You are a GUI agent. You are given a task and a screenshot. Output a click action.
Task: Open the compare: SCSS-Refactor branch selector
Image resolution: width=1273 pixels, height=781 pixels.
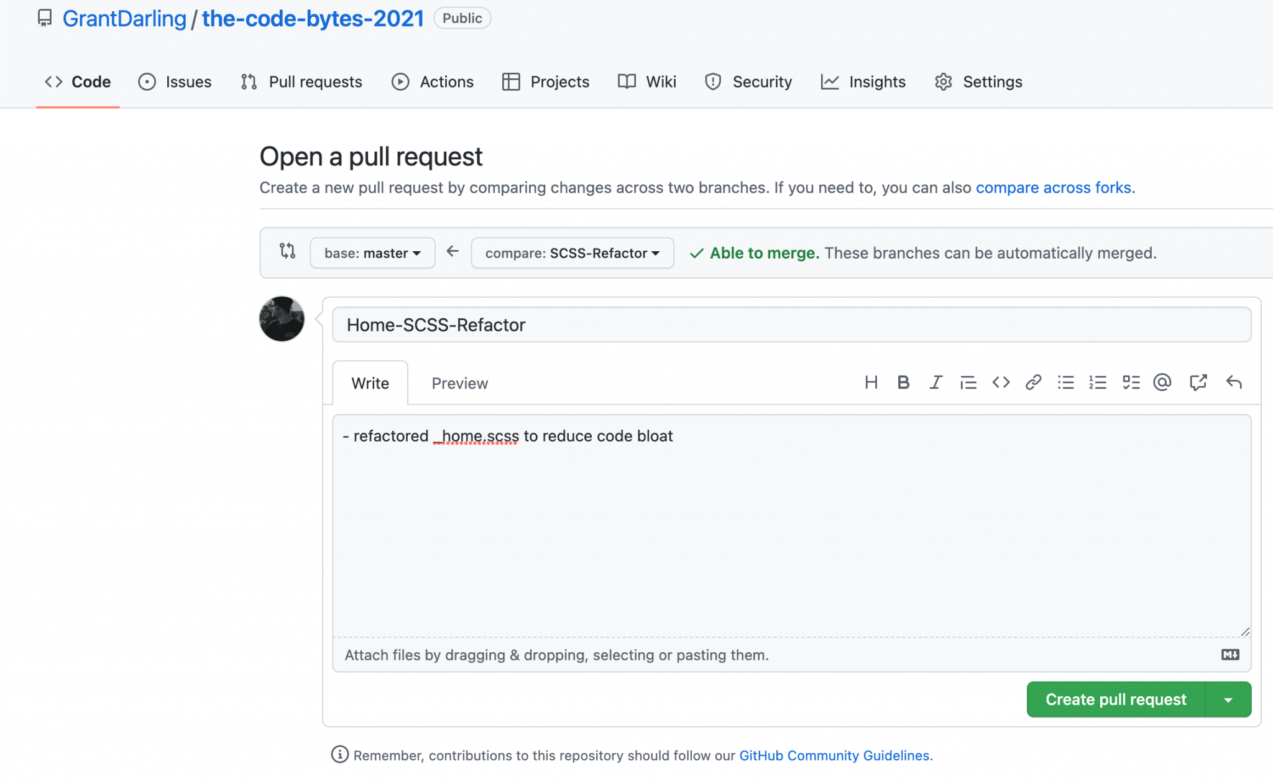click(571, 253)
